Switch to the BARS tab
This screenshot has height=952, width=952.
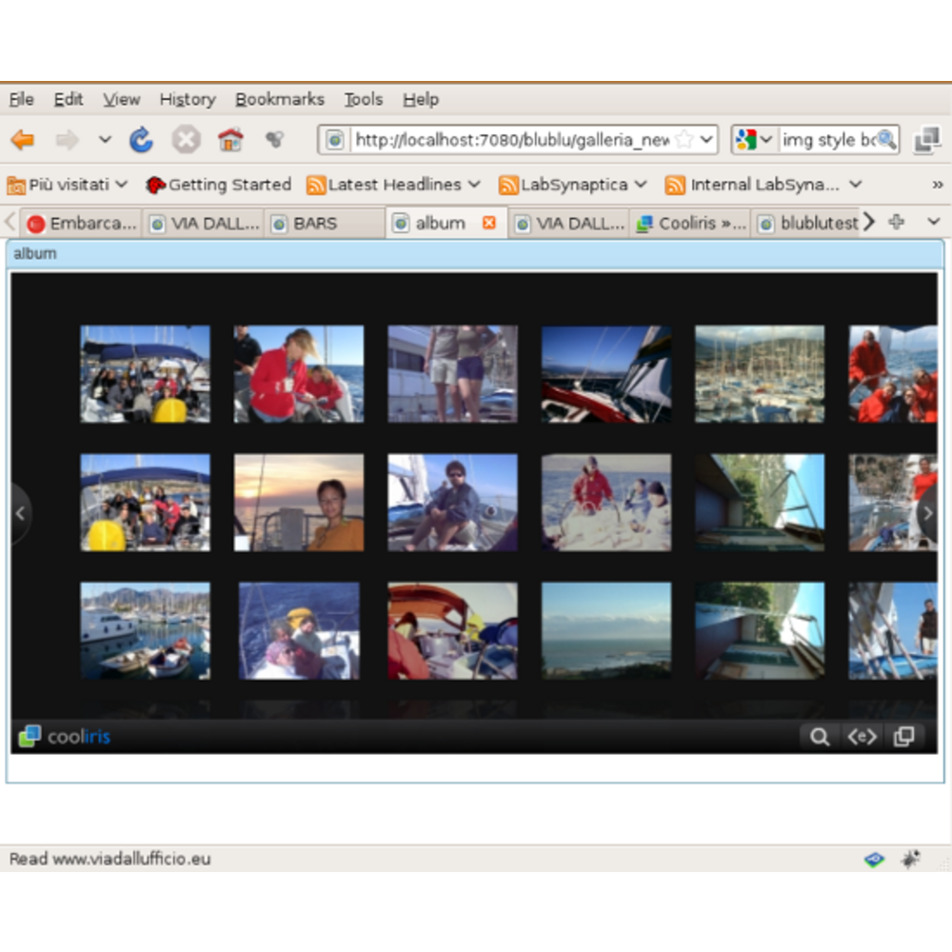pos(314,224)
